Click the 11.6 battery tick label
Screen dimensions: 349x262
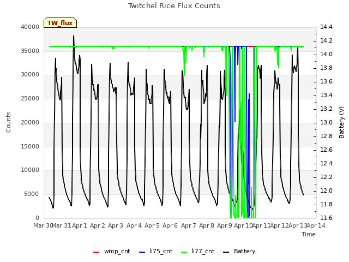pyautogui.click(x=326, y=218)
